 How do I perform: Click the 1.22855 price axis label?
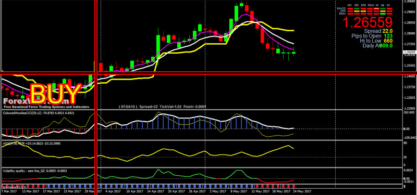(410, 98)
